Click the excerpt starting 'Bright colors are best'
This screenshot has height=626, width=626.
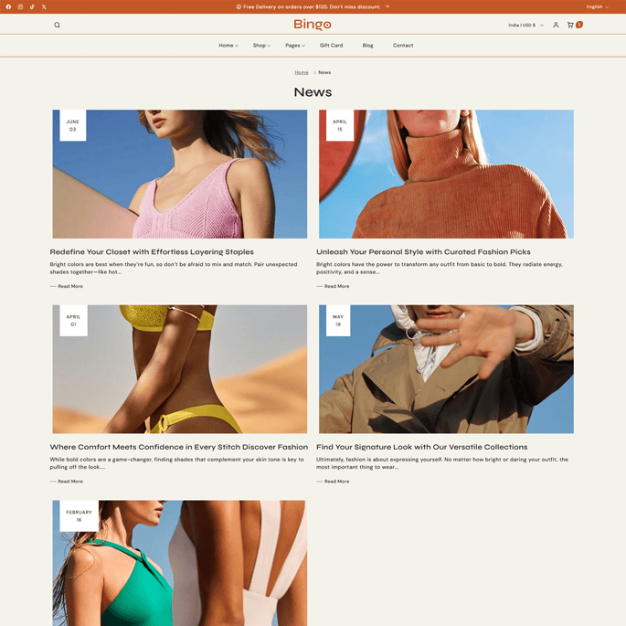[174, 269]
